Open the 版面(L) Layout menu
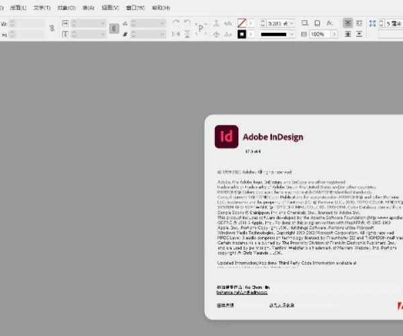Viewport: 403px width, 336px height. click(x=18, y=7)
